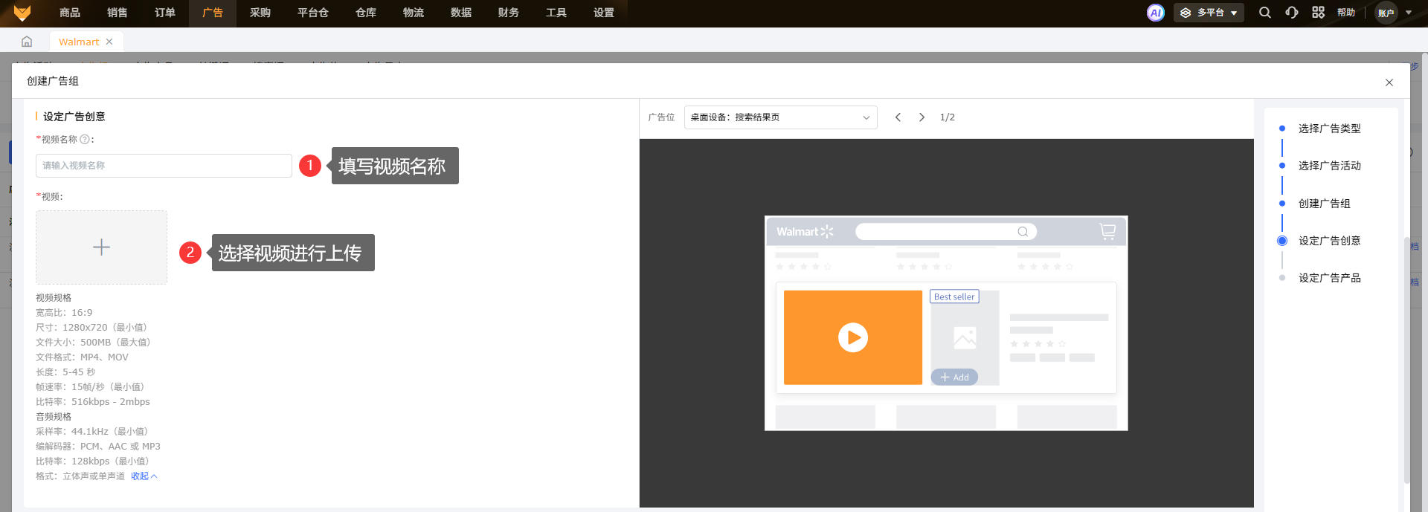Image resolution: width=1428 pixels, height=512 pixels.
Task: Click the 账户 avatar
Action: 1386,13
